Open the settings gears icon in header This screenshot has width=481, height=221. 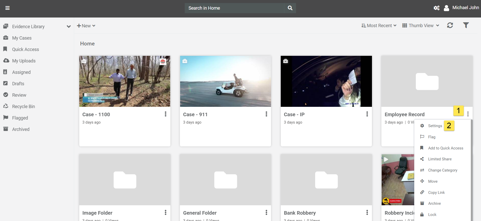(436, 8)
